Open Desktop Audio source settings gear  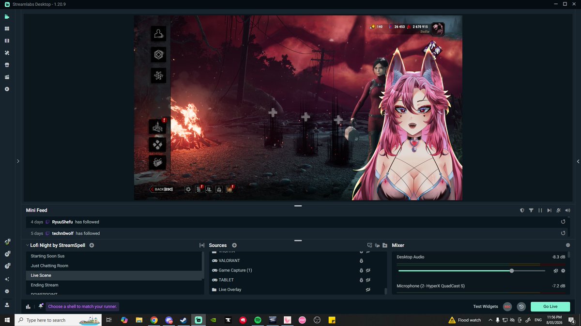[563, 271]
